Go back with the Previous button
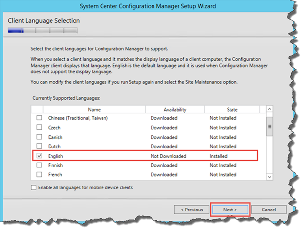Image resolution: width=306 pixels, height=233 pixels. [192, 210]
